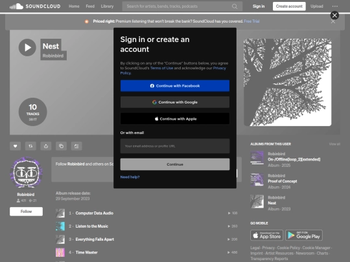
Task: Play the Nest album
Action: click(27, 47)
